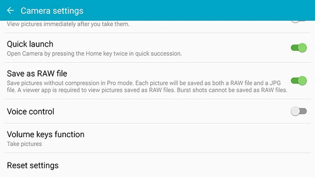Click the Camera settings title text
Viewport: 315px width, 177px height.
52,11
